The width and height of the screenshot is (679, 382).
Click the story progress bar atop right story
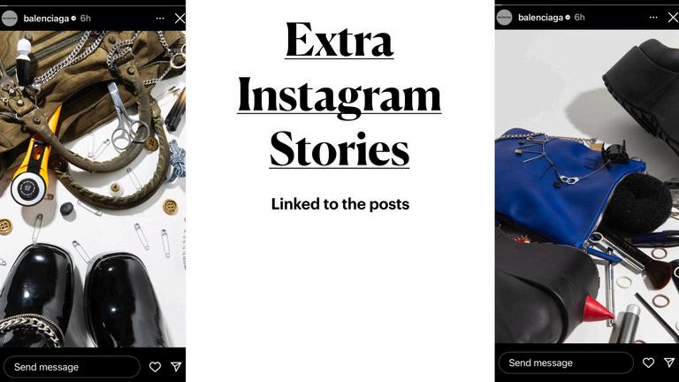pyautogui.click(x=587, y=4)
